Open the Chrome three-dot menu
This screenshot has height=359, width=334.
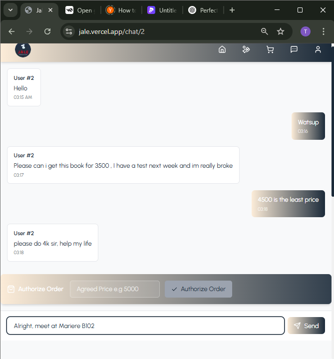pos(323,31)
